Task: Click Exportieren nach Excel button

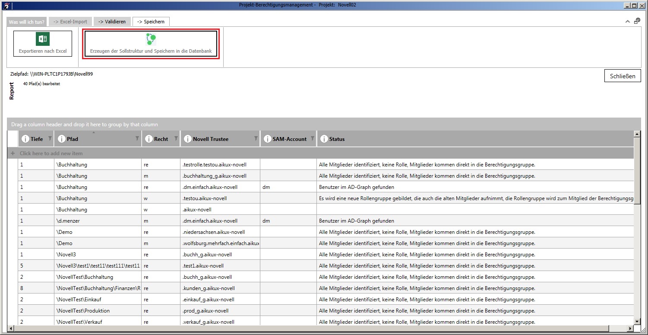Action: pyautogui.click(x=43, y=44)
